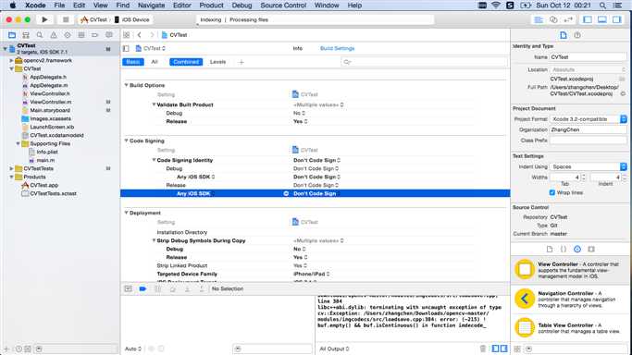The height and width of the screenshot is (355, 632).
Task: Toggle the Navigator pane visibility
Action: (588, 19)
